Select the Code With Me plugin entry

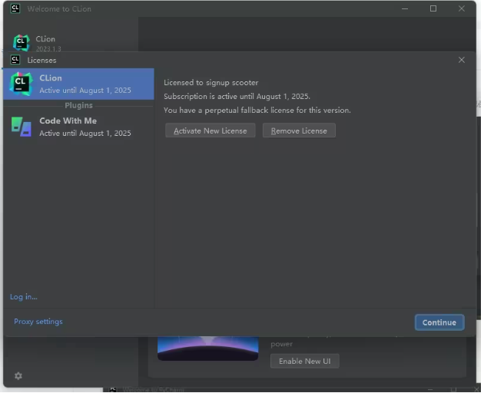78,127
